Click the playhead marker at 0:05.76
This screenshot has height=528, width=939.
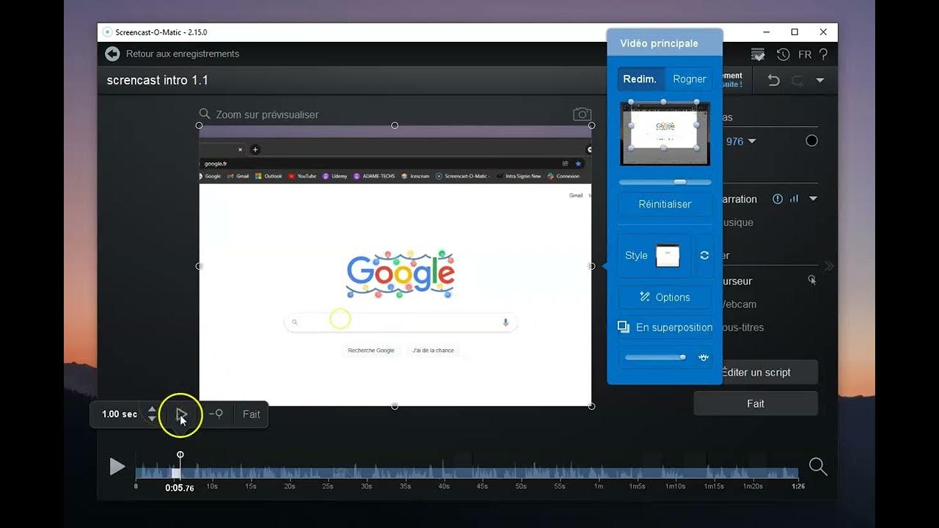[x=180, y=455]
